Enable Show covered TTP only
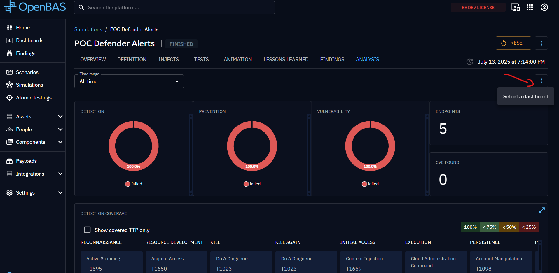This screenshot has height=273, width=559. (87, 230)
